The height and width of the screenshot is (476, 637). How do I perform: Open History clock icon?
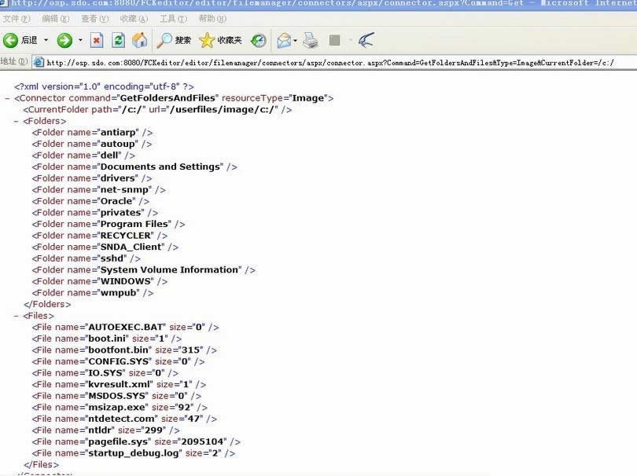(x=259, y=40)
